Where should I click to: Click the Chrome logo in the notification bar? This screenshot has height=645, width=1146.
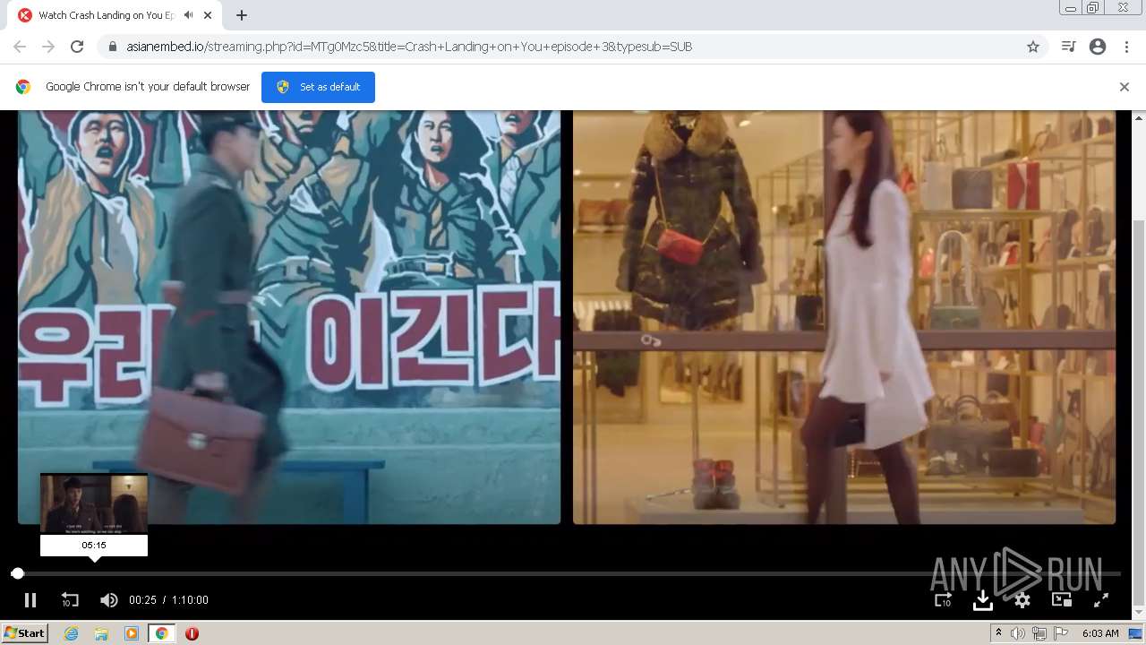point(23,87)
